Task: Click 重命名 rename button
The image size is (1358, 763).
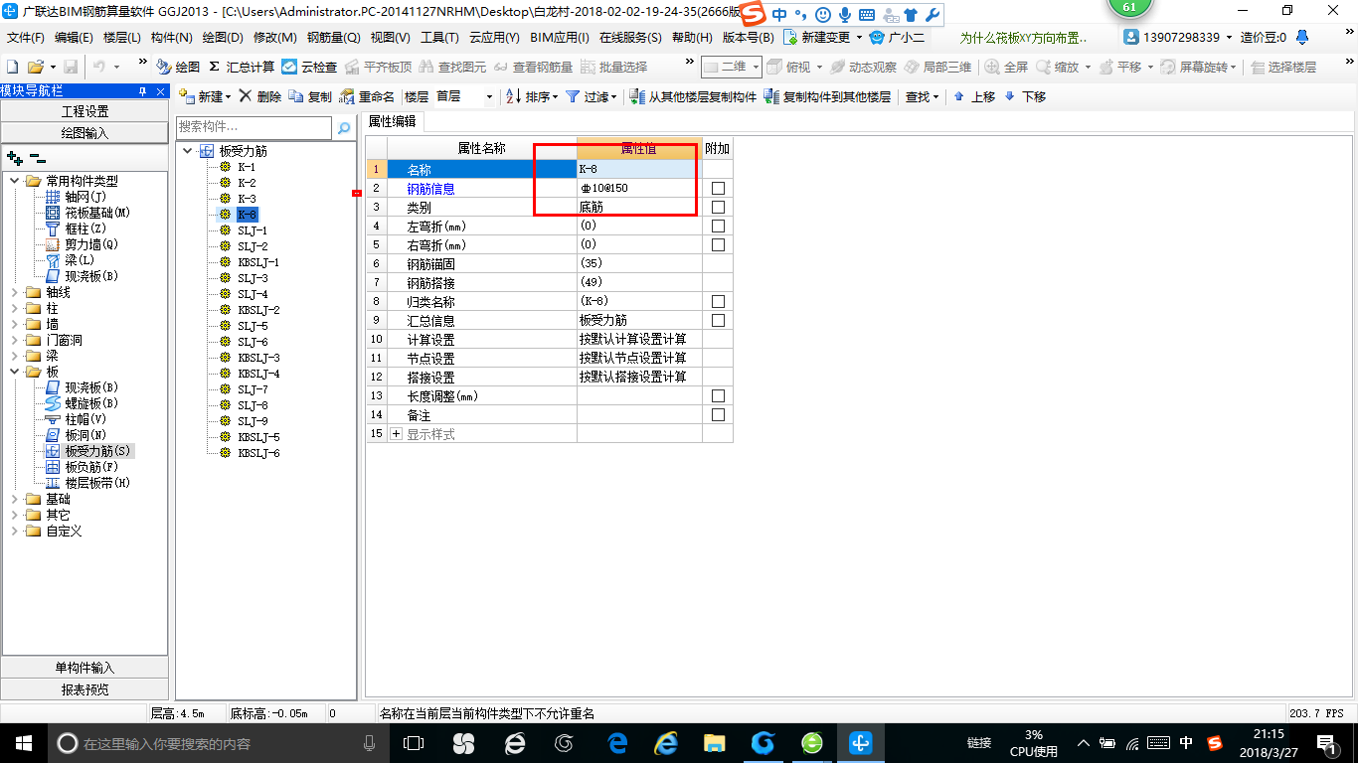Action: coord(367,96)
